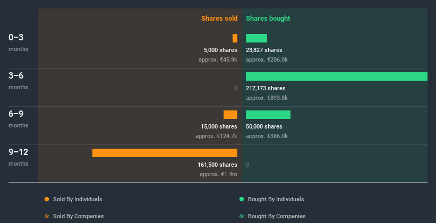This screenshot has width=436, height=223.
Task: Click the 9–12 months orange sold bar
Action: click(x=165, y=153)
